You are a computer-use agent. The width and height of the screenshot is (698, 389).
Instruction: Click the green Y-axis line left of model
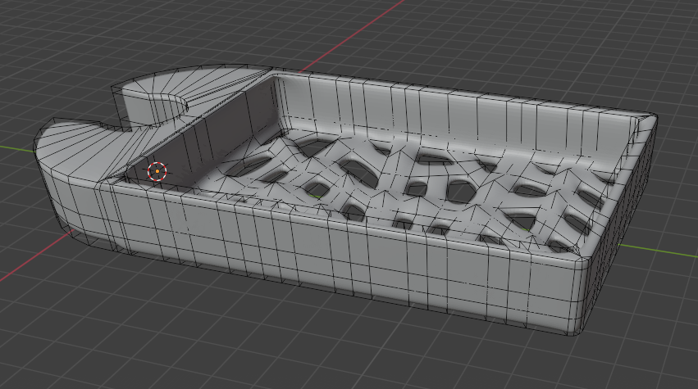click(16, 148)
